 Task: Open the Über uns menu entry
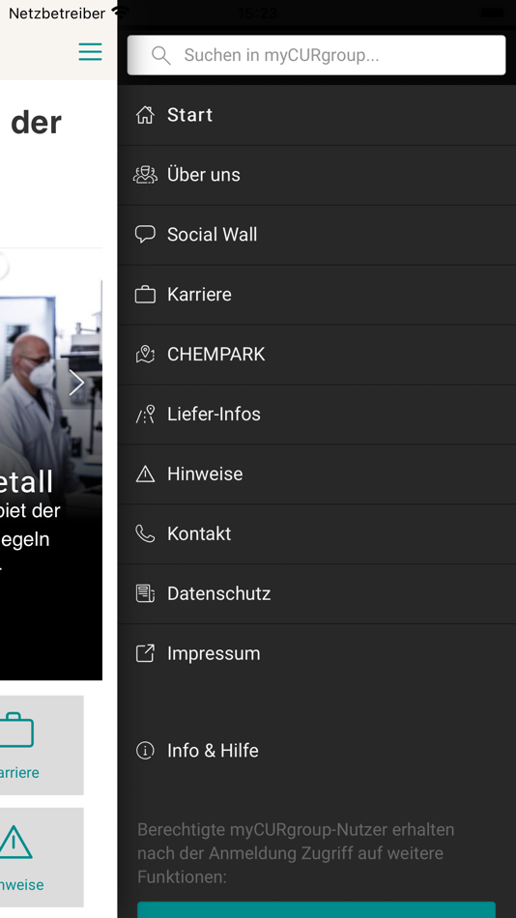(x=316, y=175)
